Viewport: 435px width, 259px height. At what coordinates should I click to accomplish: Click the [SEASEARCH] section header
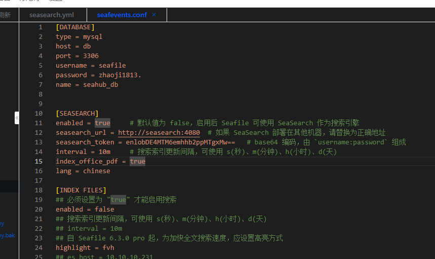coord(77,114)
